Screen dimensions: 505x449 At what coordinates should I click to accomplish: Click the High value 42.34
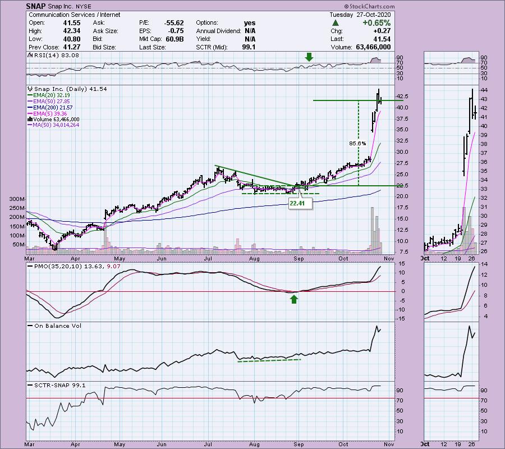pos(72,31)
